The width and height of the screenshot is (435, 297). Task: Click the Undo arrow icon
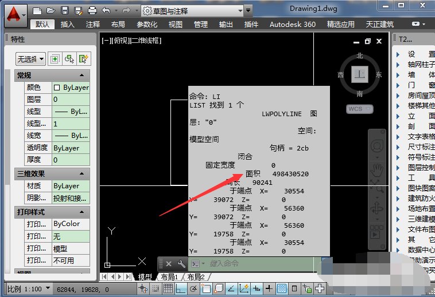[x=106, y=10]
